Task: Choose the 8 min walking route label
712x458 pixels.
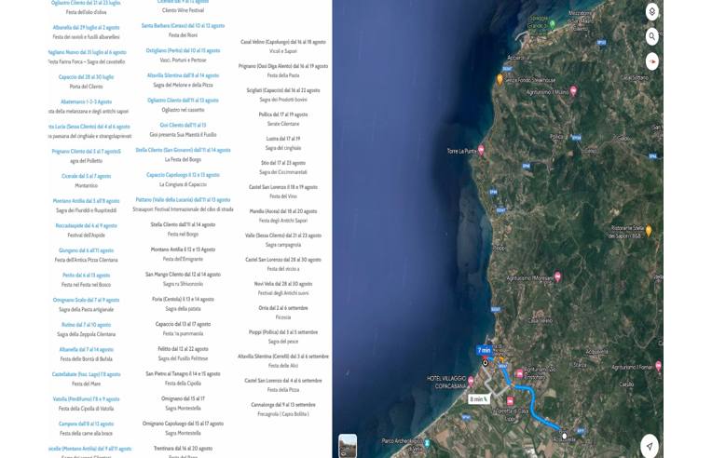Action: tap(479, 398)
